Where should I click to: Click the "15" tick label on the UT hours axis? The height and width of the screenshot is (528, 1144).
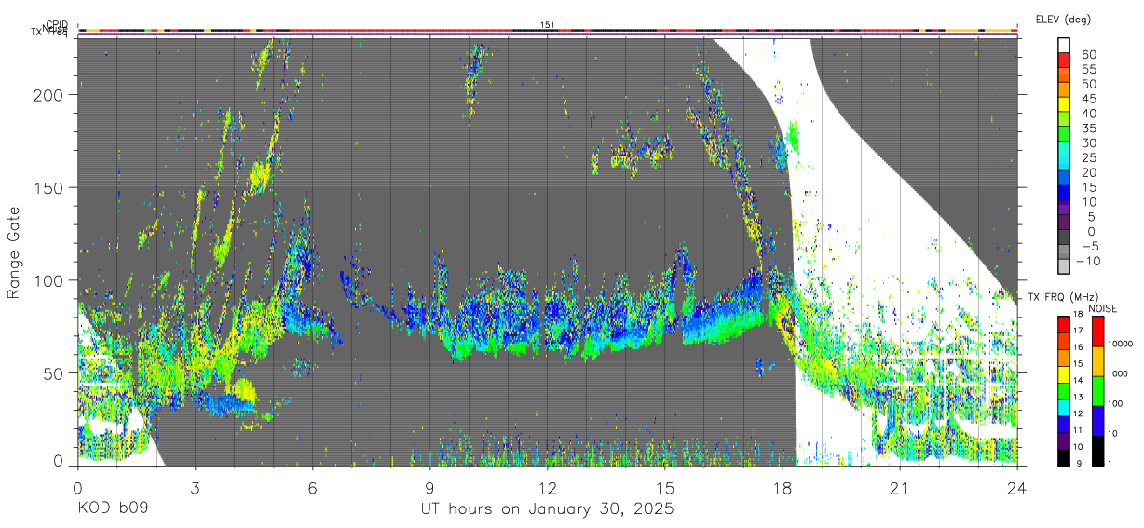[665, 487]
